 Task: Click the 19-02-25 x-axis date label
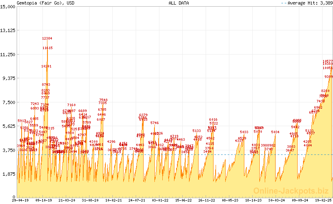(x=323, y=200)
